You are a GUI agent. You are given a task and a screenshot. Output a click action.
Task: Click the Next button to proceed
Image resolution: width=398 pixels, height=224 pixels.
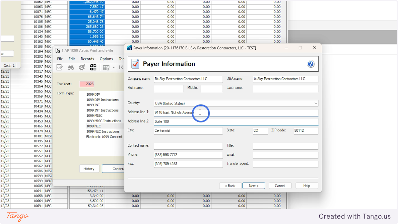coord(254,186)
